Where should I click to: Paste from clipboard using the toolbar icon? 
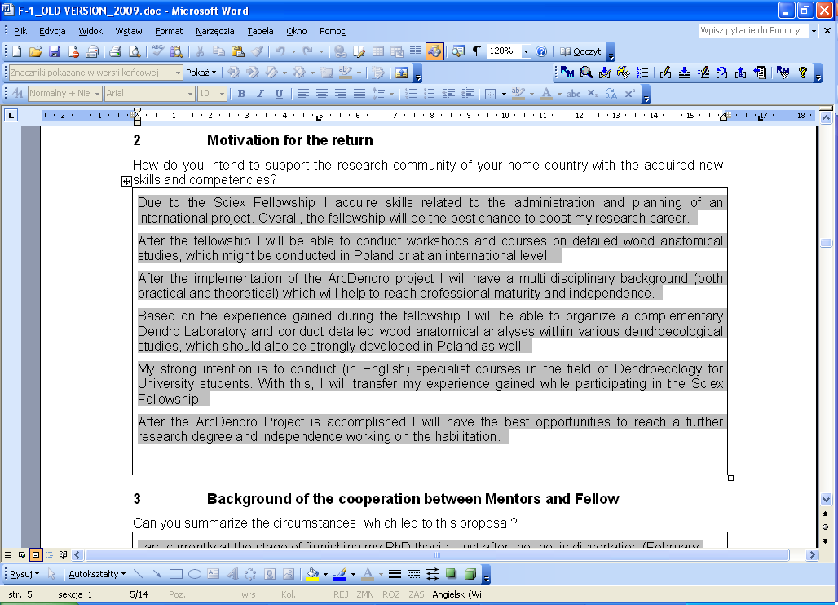[x=238, y=51]
